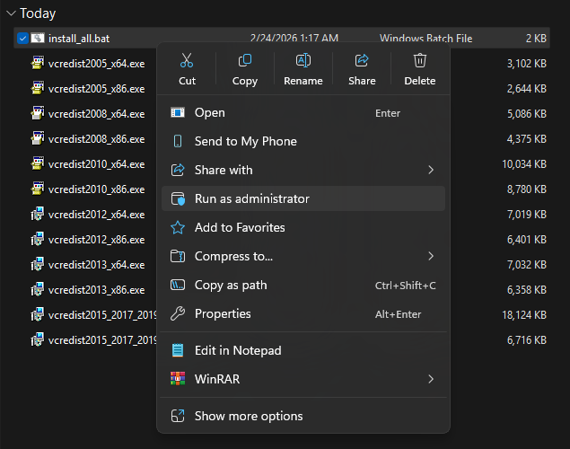Select the vcredist2010_x64.exe file
The width and height of the screenshot is (570, 449).
tap(96, 164)
